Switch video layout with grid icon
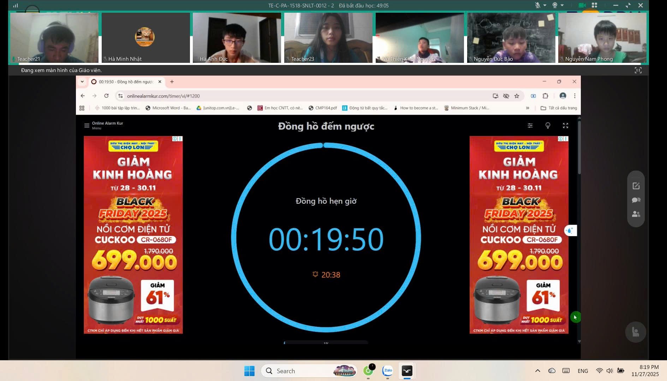The image size is (667, 381). [x=594, y=5]
